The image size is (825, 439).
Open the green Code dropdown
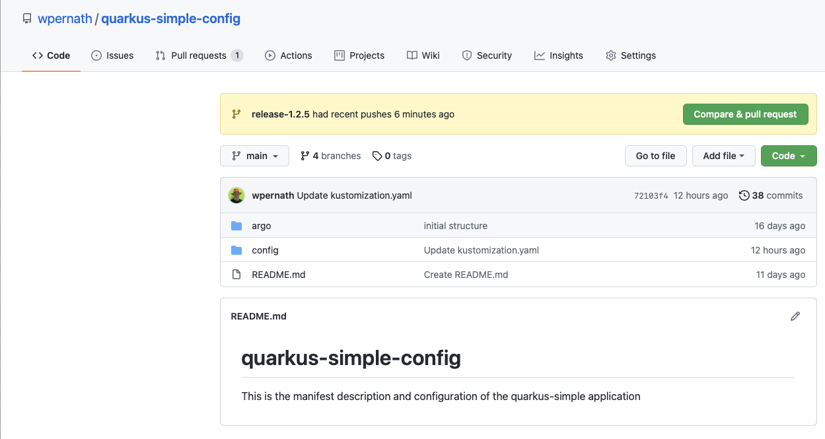(x=789, y=156)
